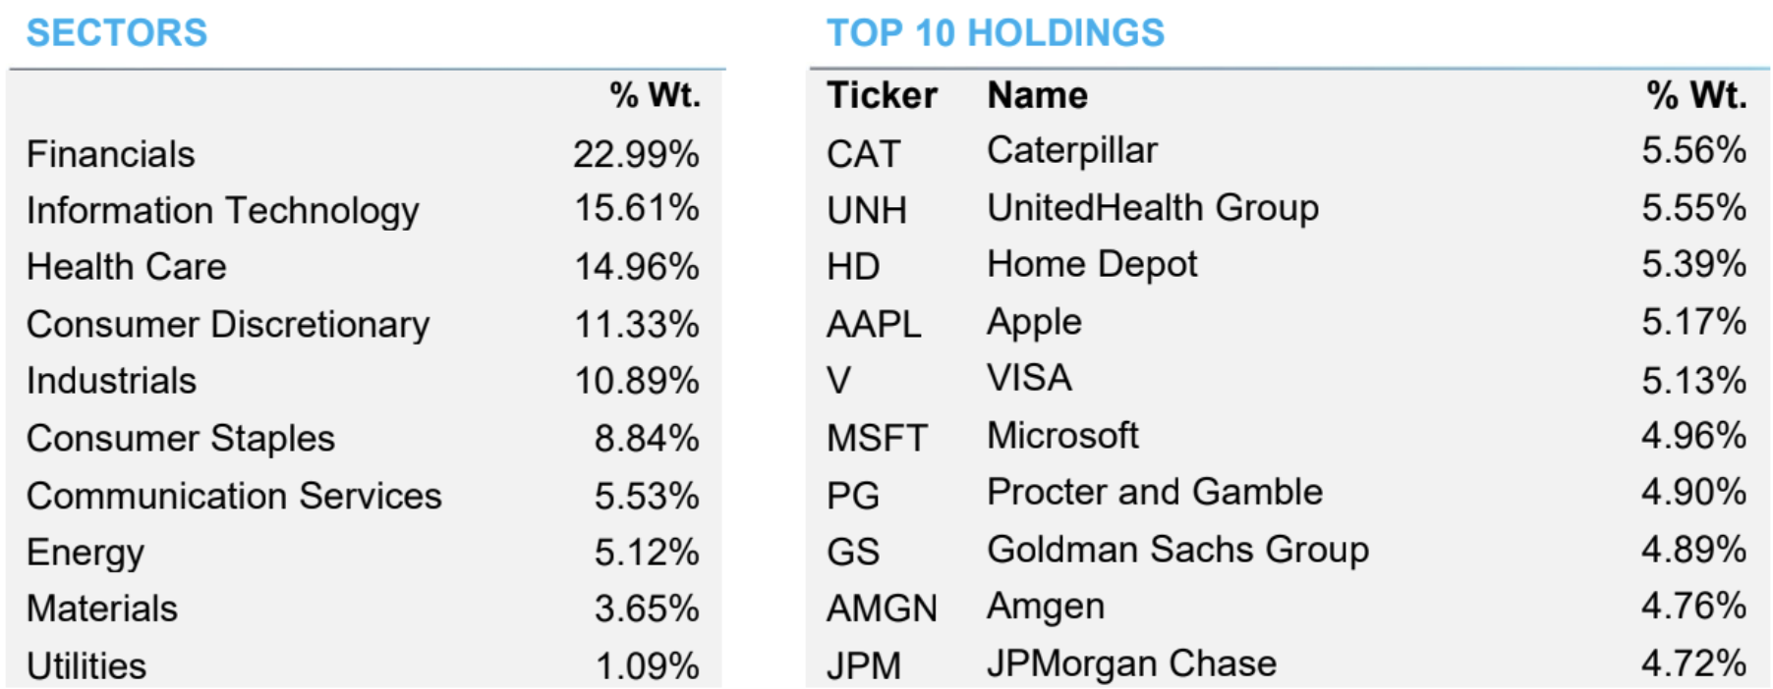This screenshot has height=689, width=1773.
Task: Click the Consumer Staples row
Action: [x=181, y=438]
